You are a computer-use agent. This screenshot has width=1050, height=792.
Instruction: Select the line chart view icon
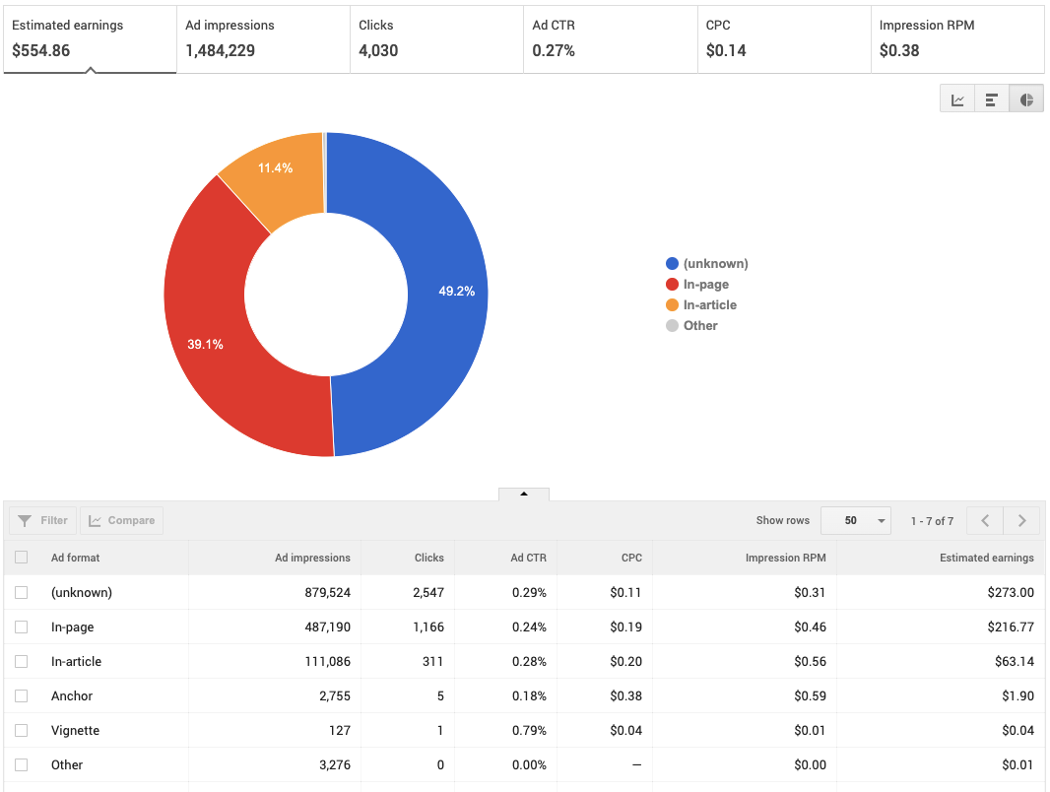956,98
